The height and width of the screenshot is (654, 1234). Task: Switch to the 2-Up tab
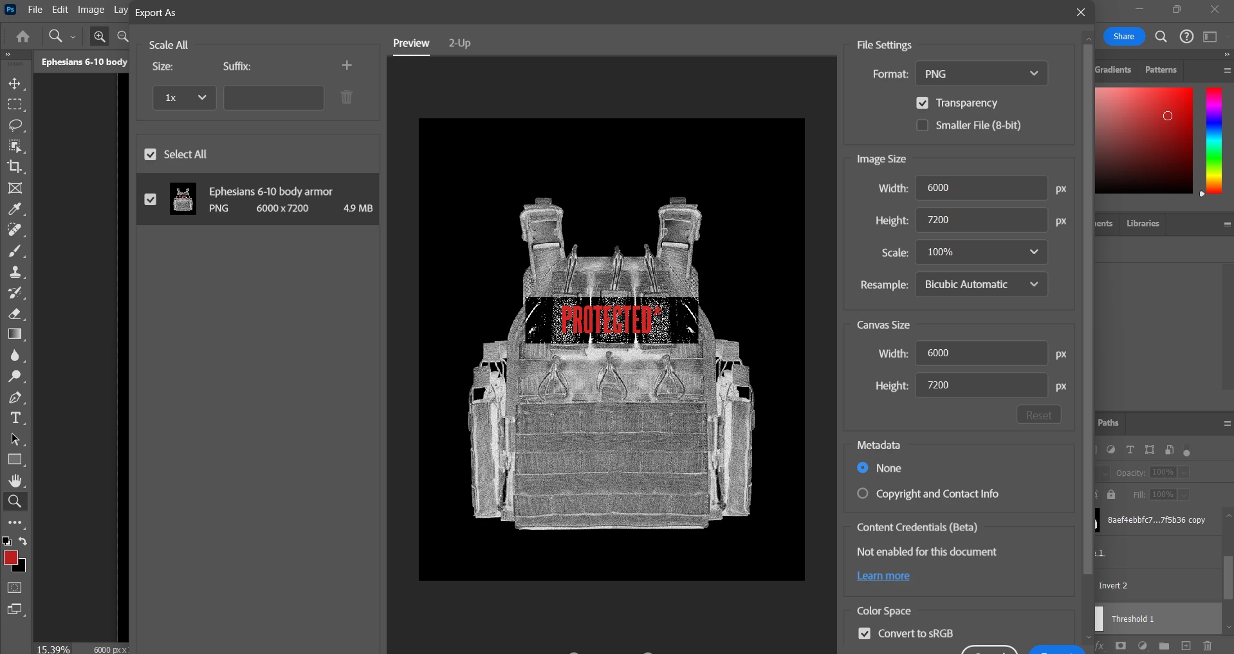click(459, 43)
